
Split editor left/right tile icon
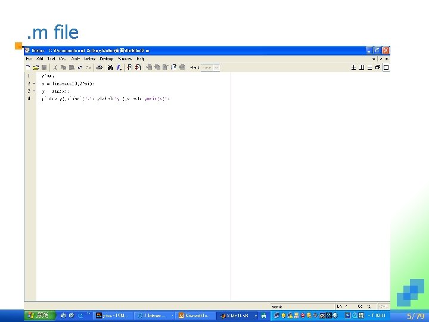click(x=362, y=67)
